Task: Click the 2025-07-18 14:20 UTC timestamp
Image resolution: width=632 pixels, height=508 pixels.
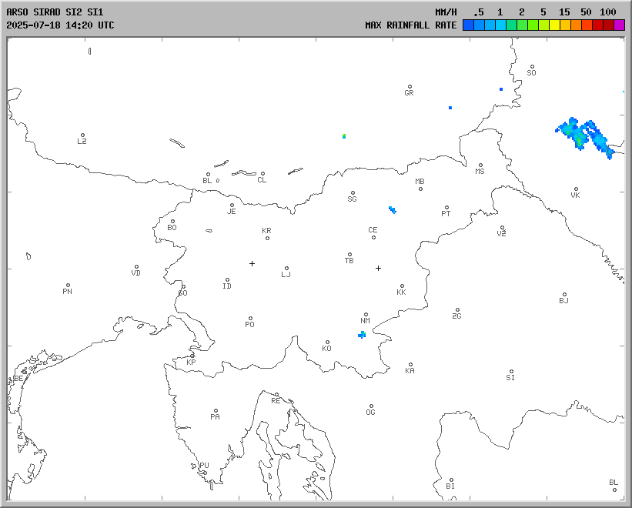Action: [60, 25]
